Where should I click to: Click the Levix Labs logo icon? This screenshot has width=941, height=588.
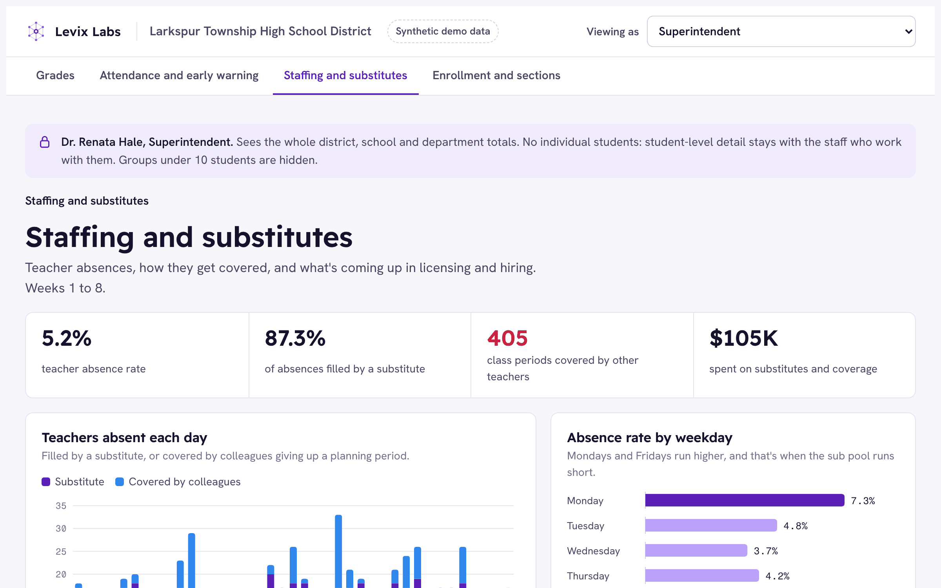(x=36, y=31)
